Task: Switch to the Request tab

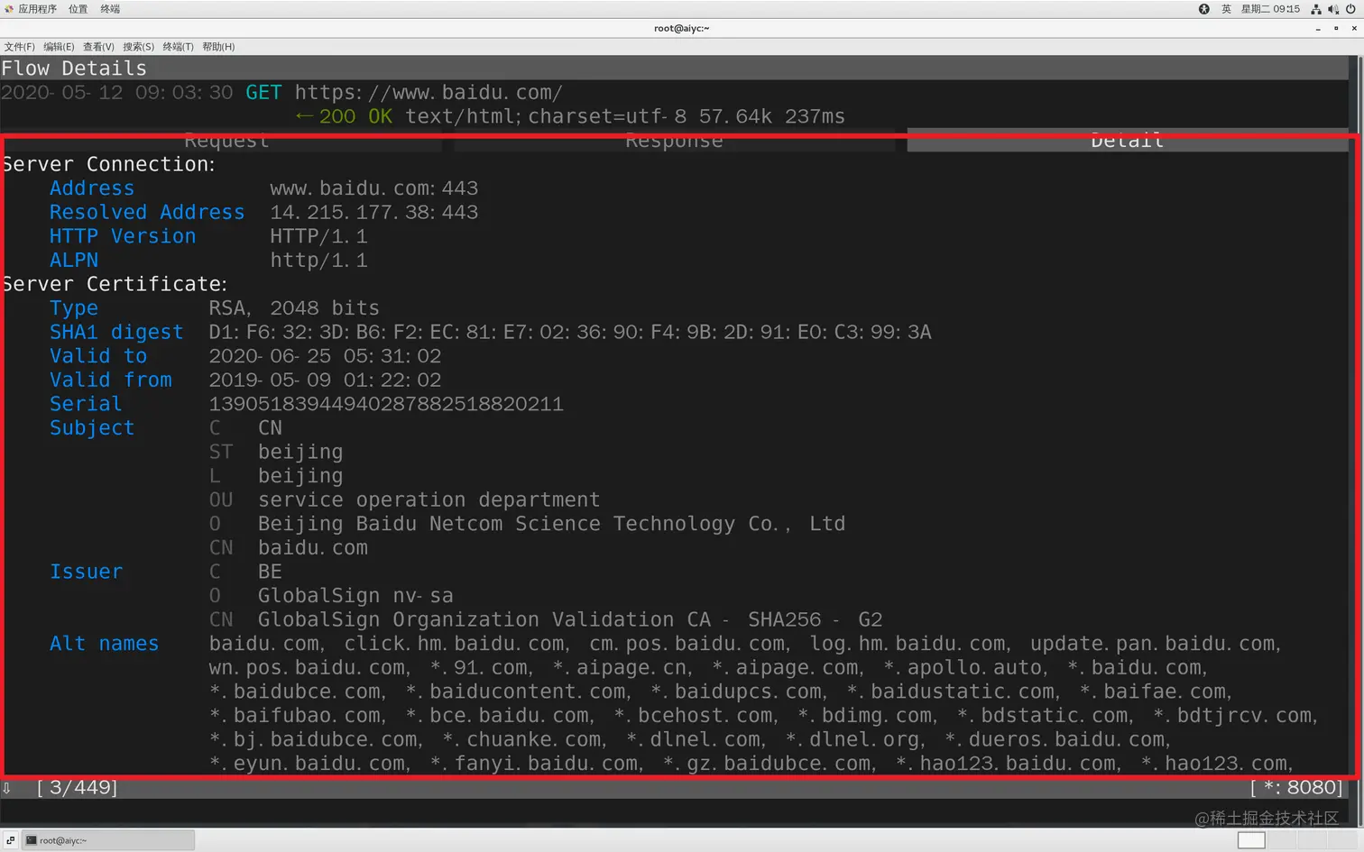Action: coord(226,142)
